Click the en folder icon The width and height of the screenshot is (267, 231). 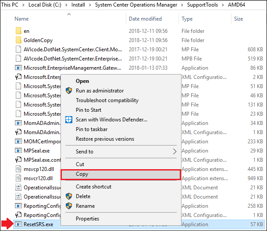click(x=18, y=31)
